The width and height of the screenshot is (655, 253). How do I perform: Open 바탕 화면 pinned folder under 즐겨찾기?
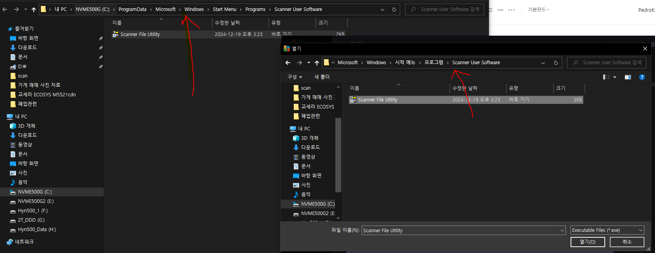(x=28, y=38)
